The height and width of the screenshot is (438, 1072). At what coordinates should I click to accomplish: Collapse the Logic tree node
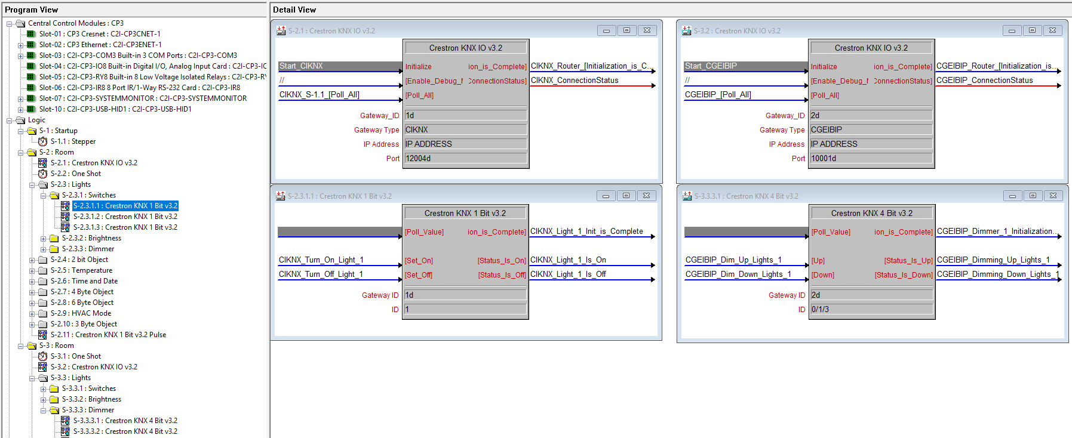point(10,121)
